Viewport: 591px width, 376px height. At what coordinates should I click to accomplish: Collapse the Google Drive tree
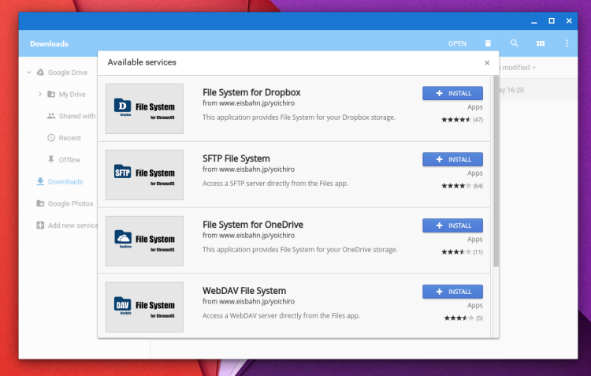(29, 73)
